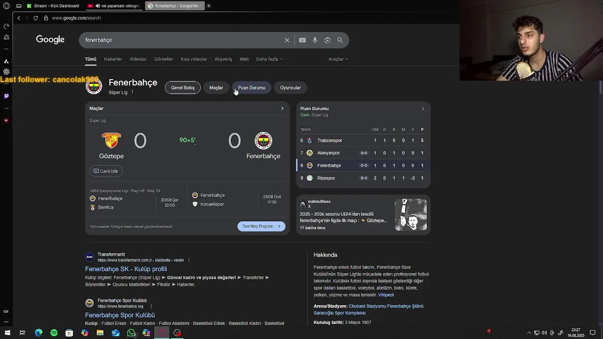The image size is (603, 339).
Task: Click the Fenerbahçe vs Kocaelispor fixture
Action: (x=237, y=200)
